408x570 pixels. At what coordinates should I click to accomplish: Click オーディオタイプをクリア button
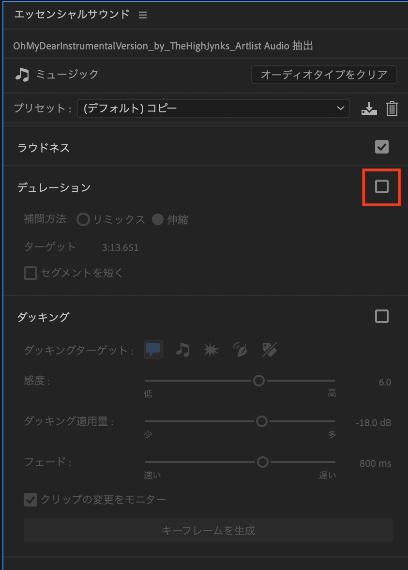pyautogui.click(x=324, y=75)
